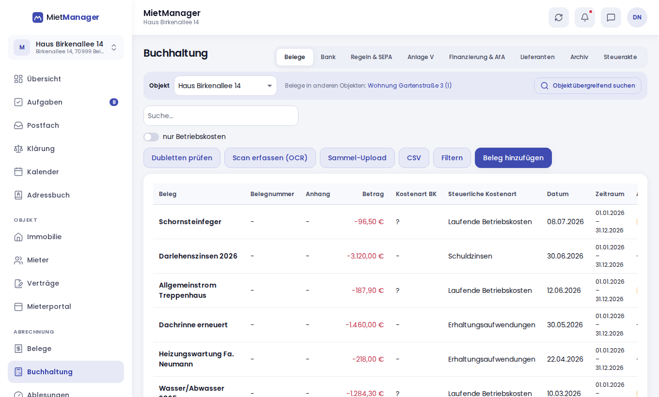Open Adressbuch in the sidebar
The image size is (659, 397).
66,195
